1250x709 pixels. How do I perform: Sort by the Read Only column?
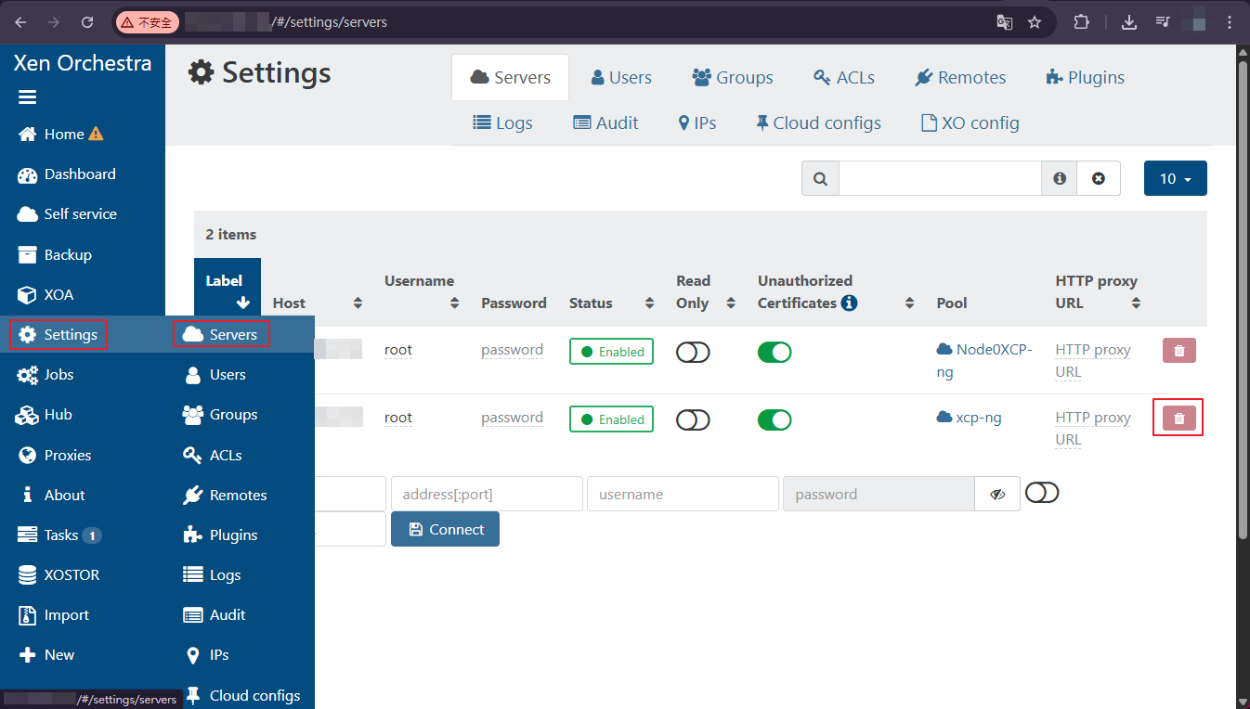pos(706,291)
